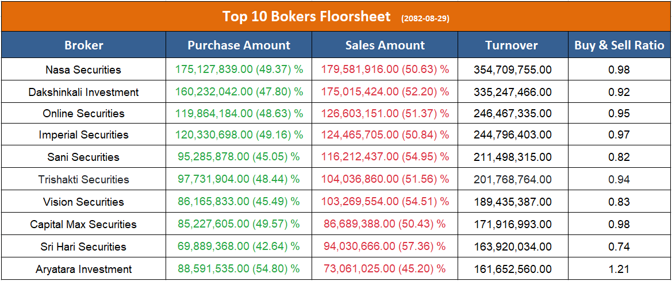Select Aryatara Investment ratio value 1.21

tap(619, 269)
